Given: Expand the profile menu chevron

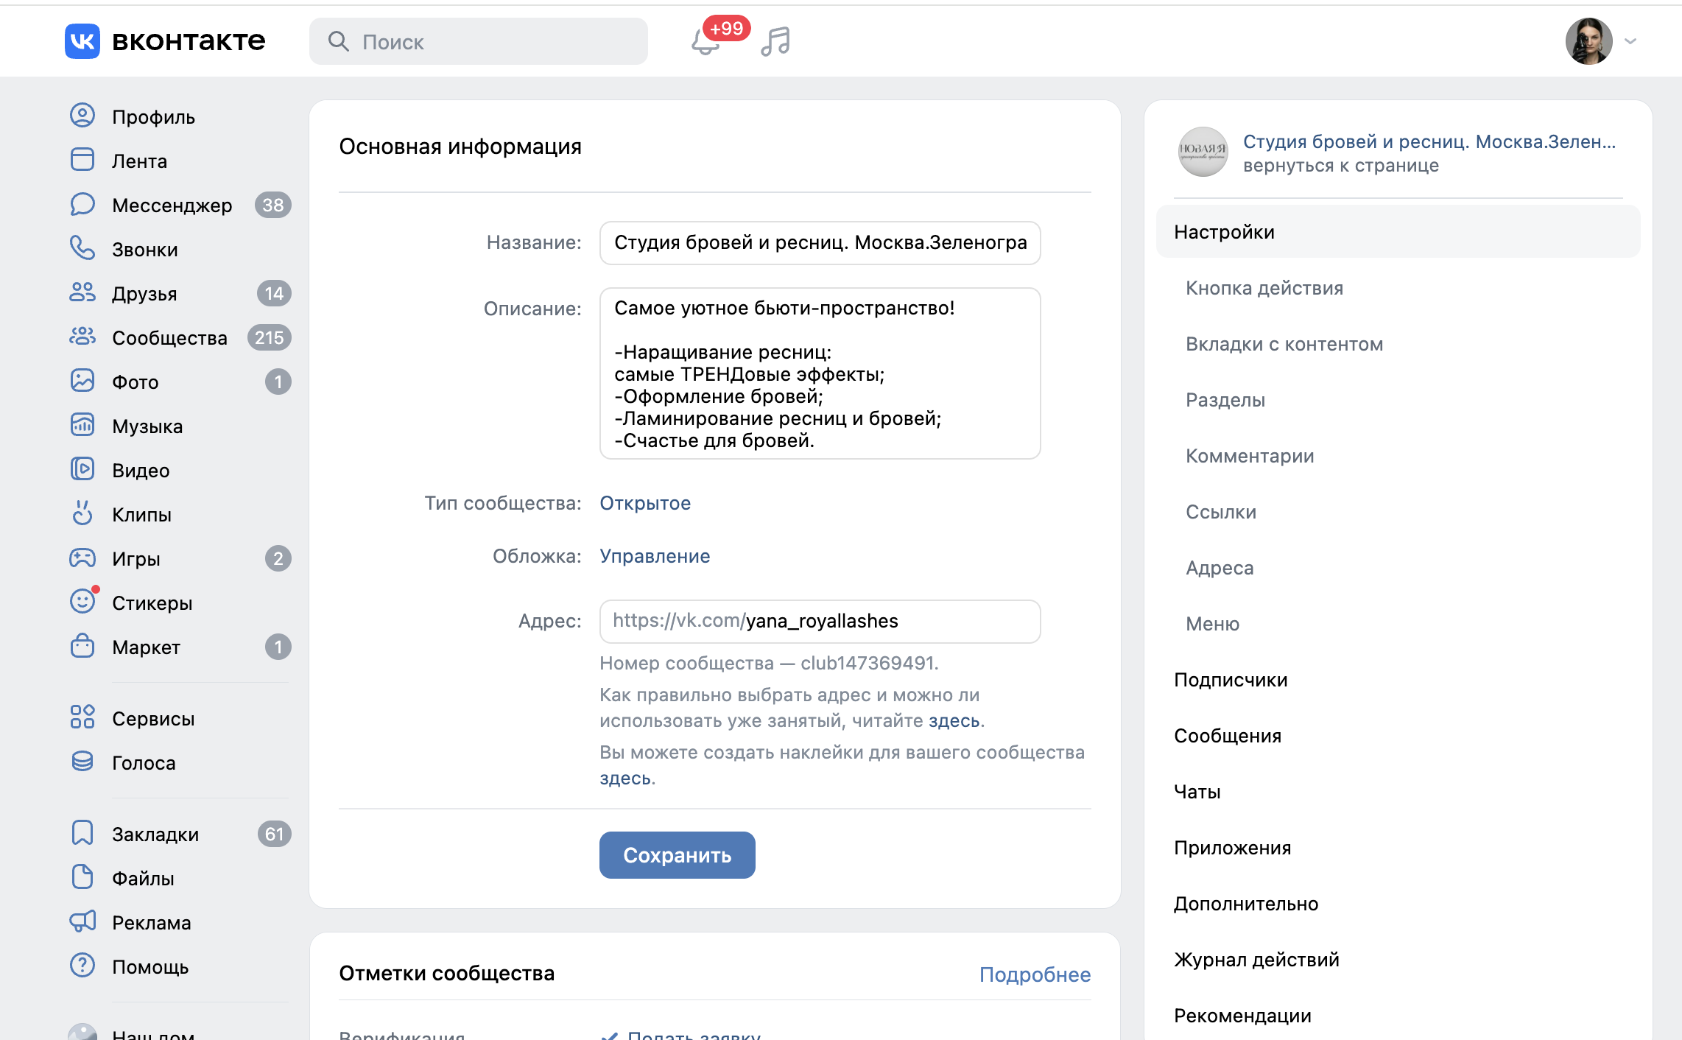Looking at the screenshot, I should pyautogui.click(x=1630, y=42).
